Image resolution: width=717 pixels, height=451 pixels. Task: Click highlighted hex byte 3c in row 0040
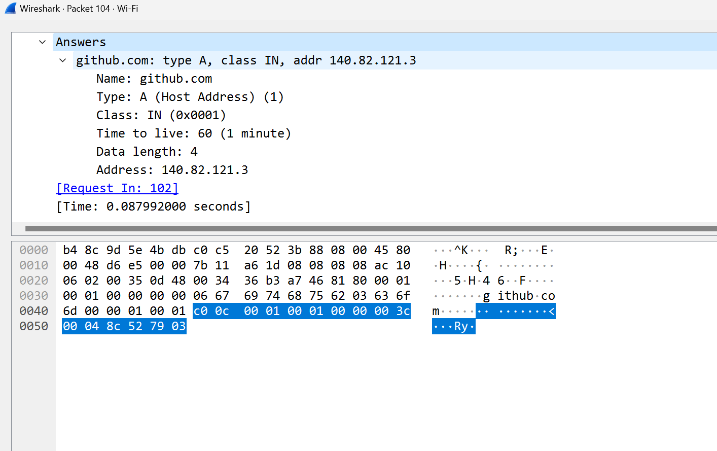point(403,311)
